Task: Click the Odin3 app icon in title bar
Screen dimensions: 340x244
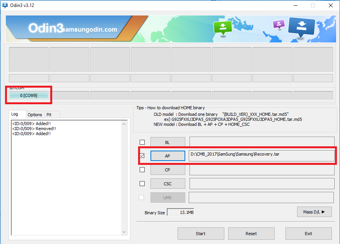Action: click(5, 5)
